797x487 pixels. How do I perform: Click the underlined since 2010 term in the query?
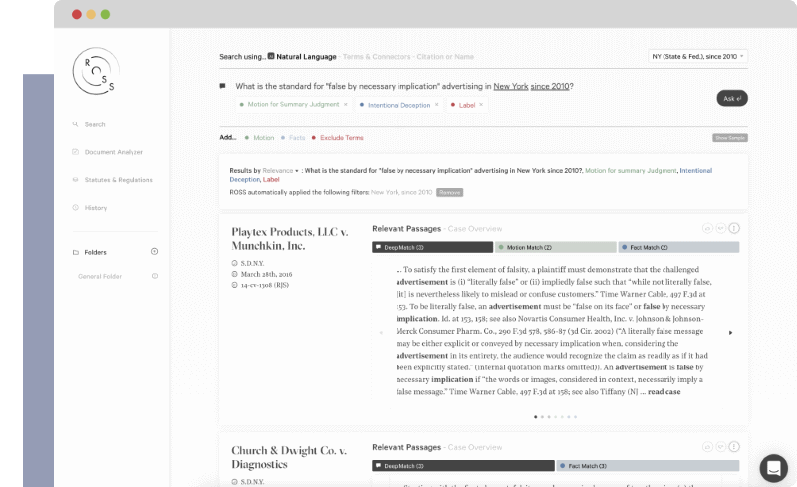point(550,86)
